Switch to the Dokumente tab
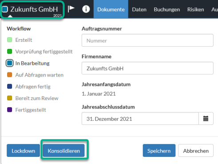 tap(111, 9)
